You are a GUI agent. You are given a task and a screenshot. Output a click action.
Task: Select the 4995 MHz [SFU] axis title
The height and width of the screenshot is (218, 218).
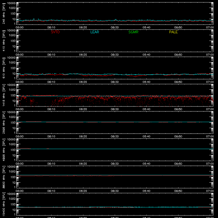click(4, 150)
